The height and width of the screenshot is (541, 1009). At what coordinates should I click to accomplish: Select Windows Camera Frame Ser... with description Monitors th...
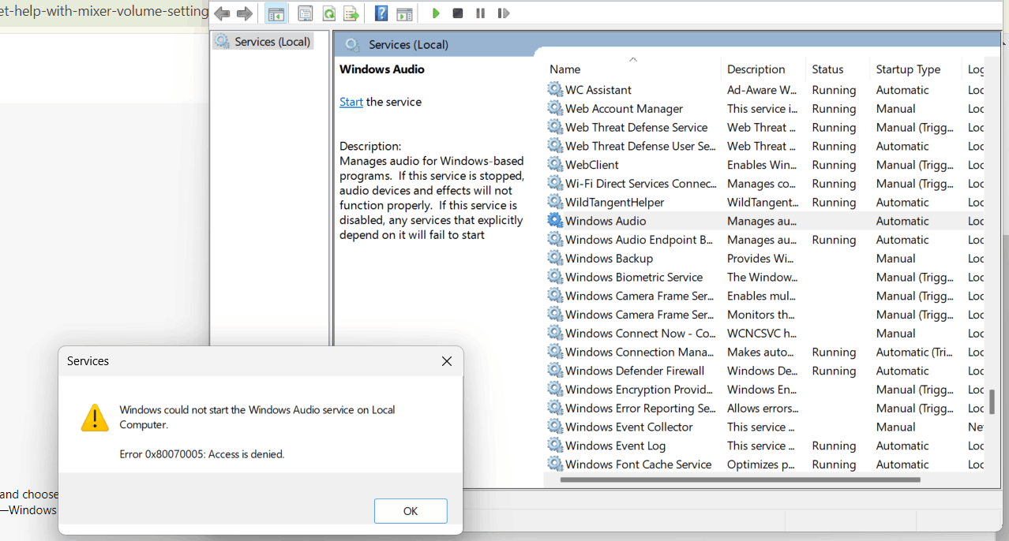coord(764,315)
